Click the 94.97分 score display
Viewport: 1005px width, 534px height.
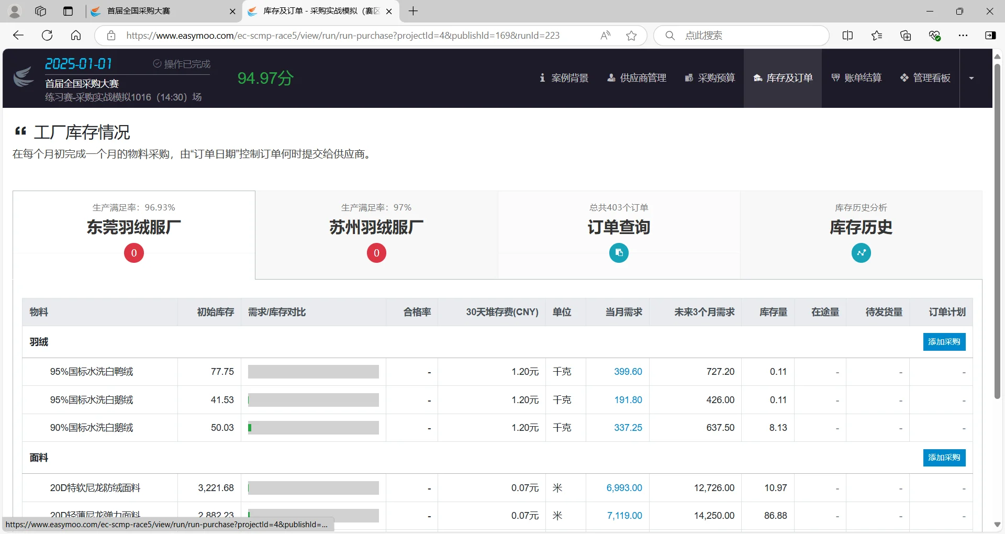(x=265, y=78)
